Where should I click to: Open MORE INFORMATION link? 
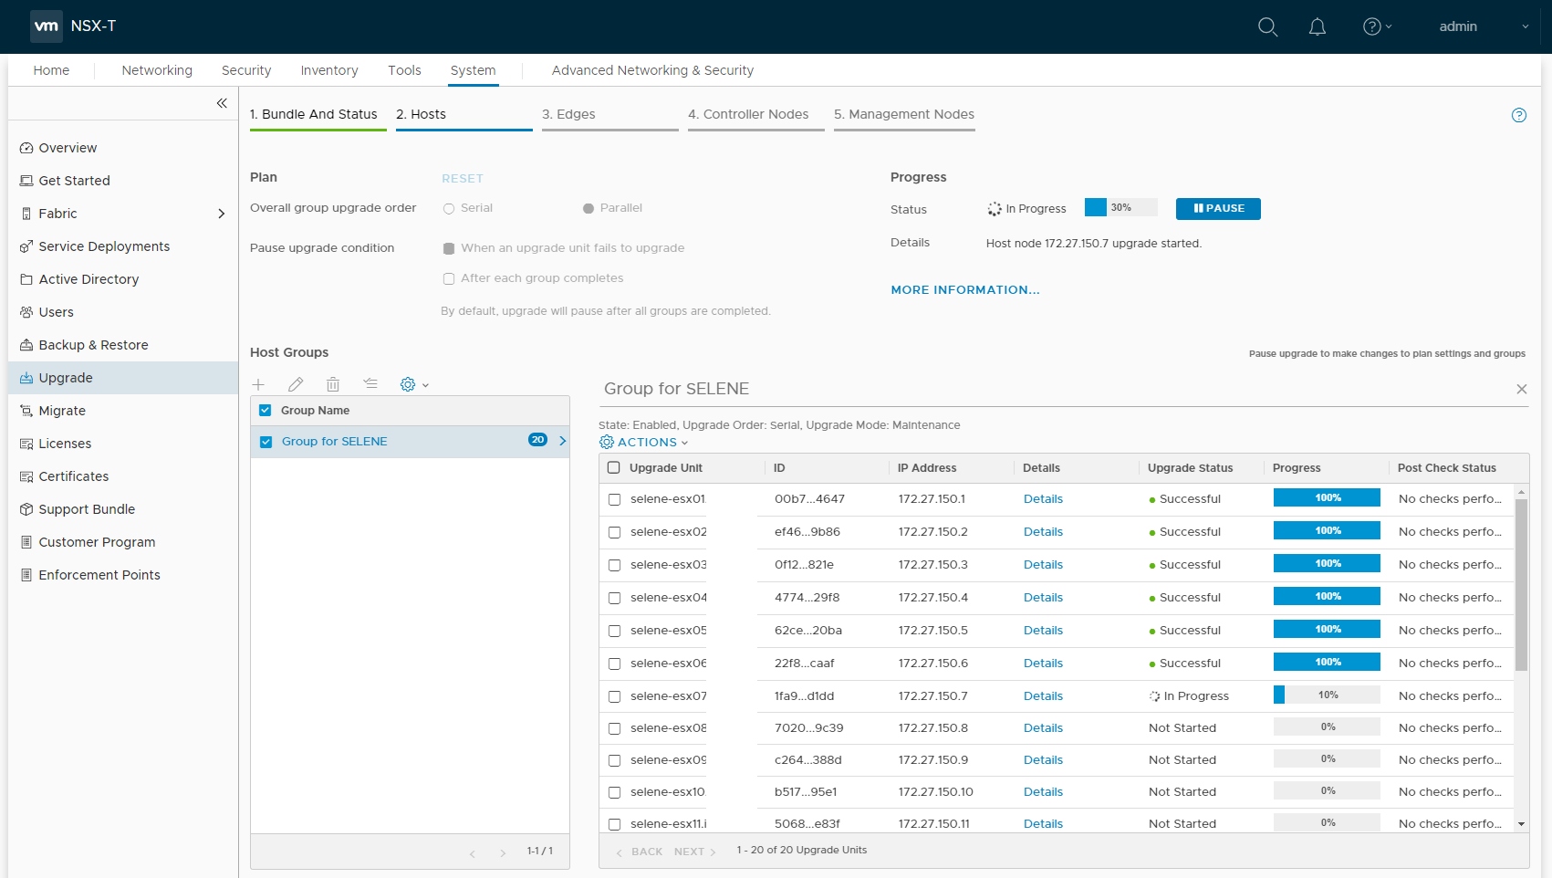tap(965, 290)
